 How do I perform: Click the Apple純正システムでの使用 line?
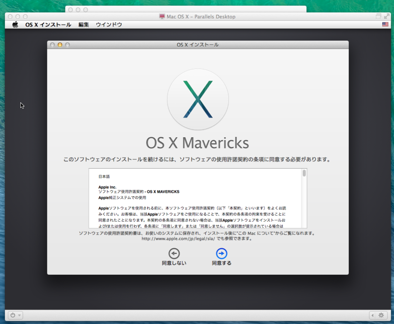(122, 198)
